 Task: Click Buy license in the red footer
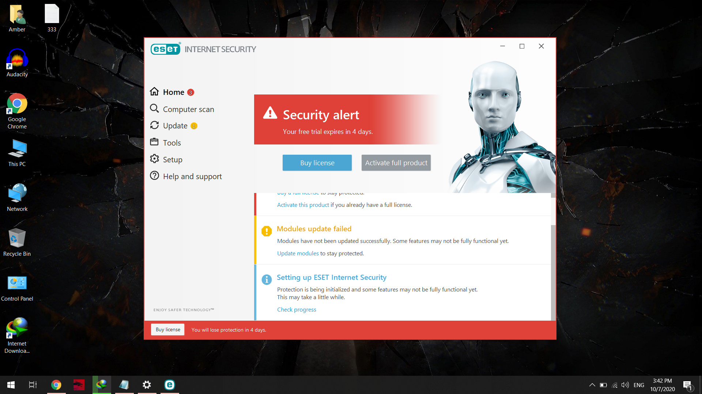168,329
